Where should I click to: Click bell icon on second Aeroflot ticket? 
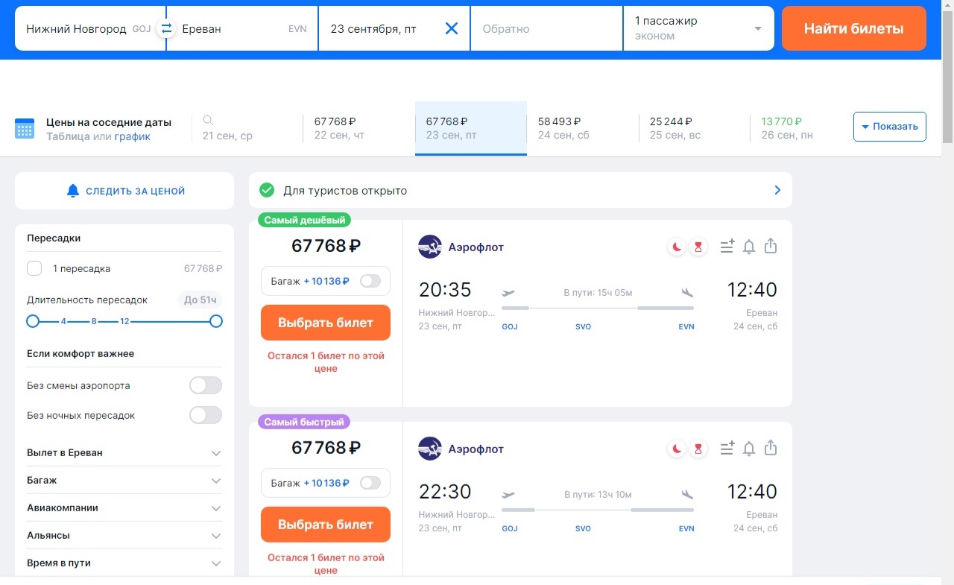[x=749, y=449]
